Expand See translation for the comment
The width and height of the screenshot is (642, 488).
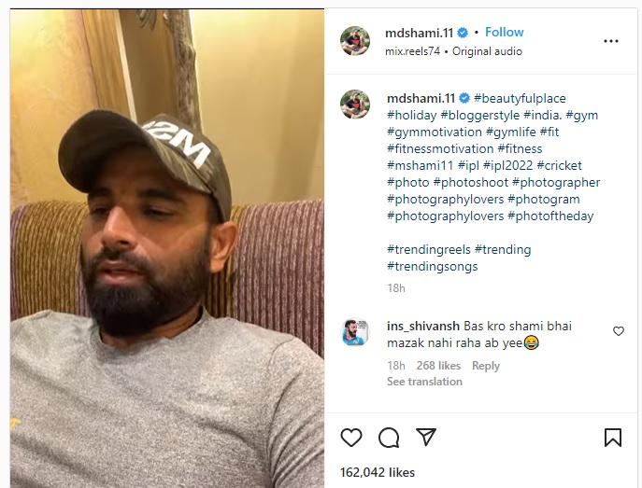tap(424, 382)
